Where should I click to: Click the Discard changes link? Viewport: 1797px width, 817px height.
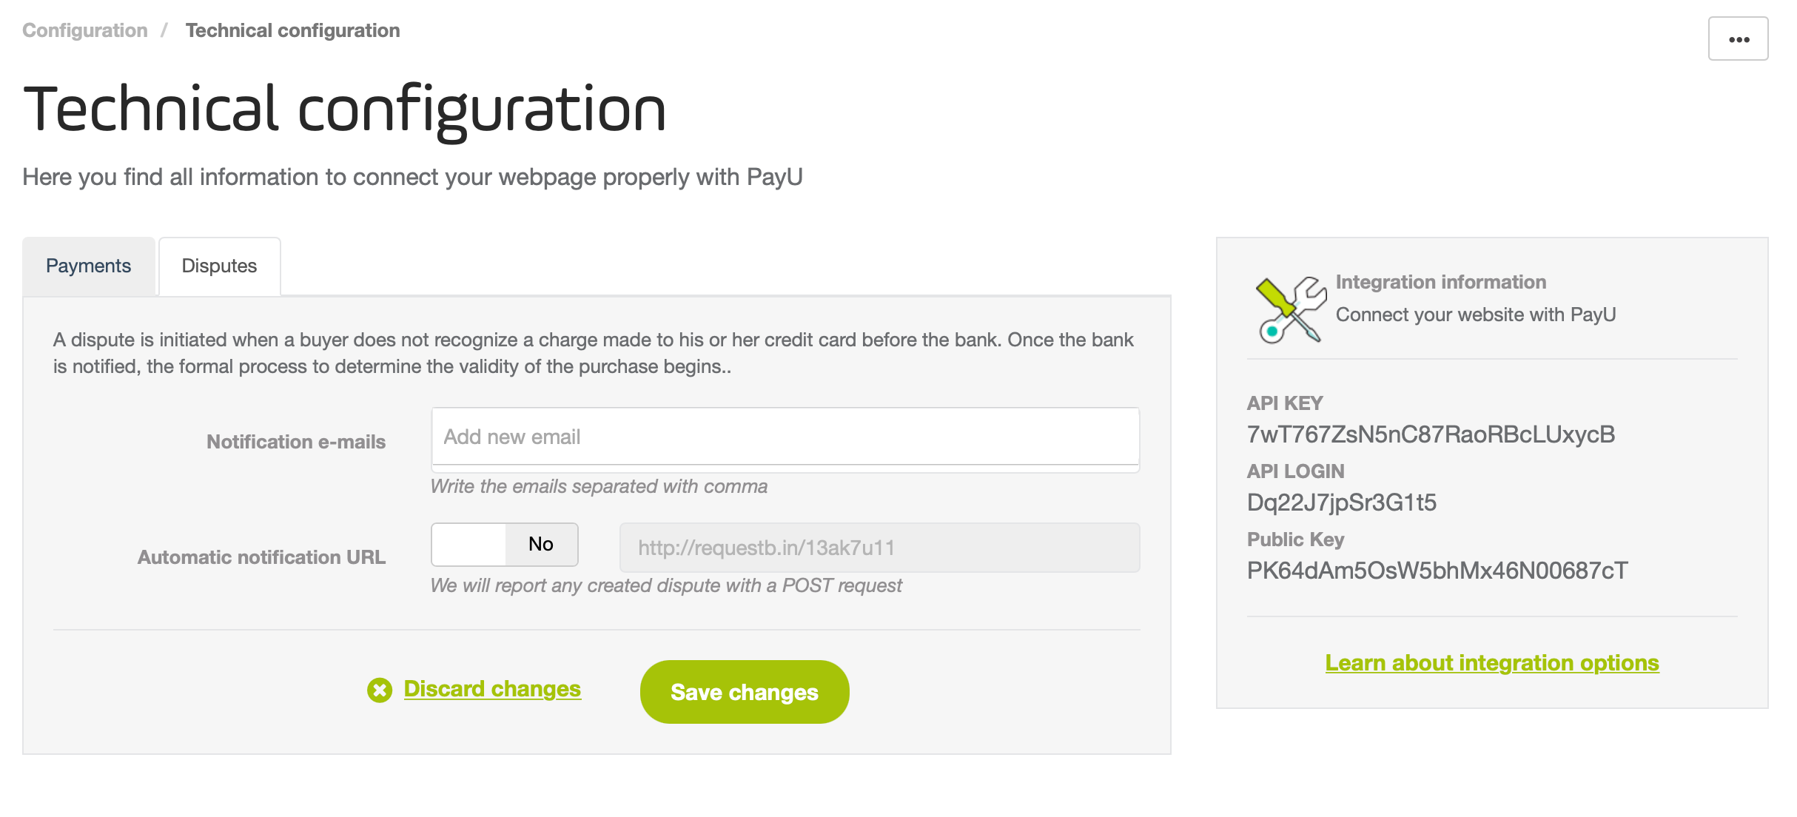pyautogui.click(x=492, y=689)
